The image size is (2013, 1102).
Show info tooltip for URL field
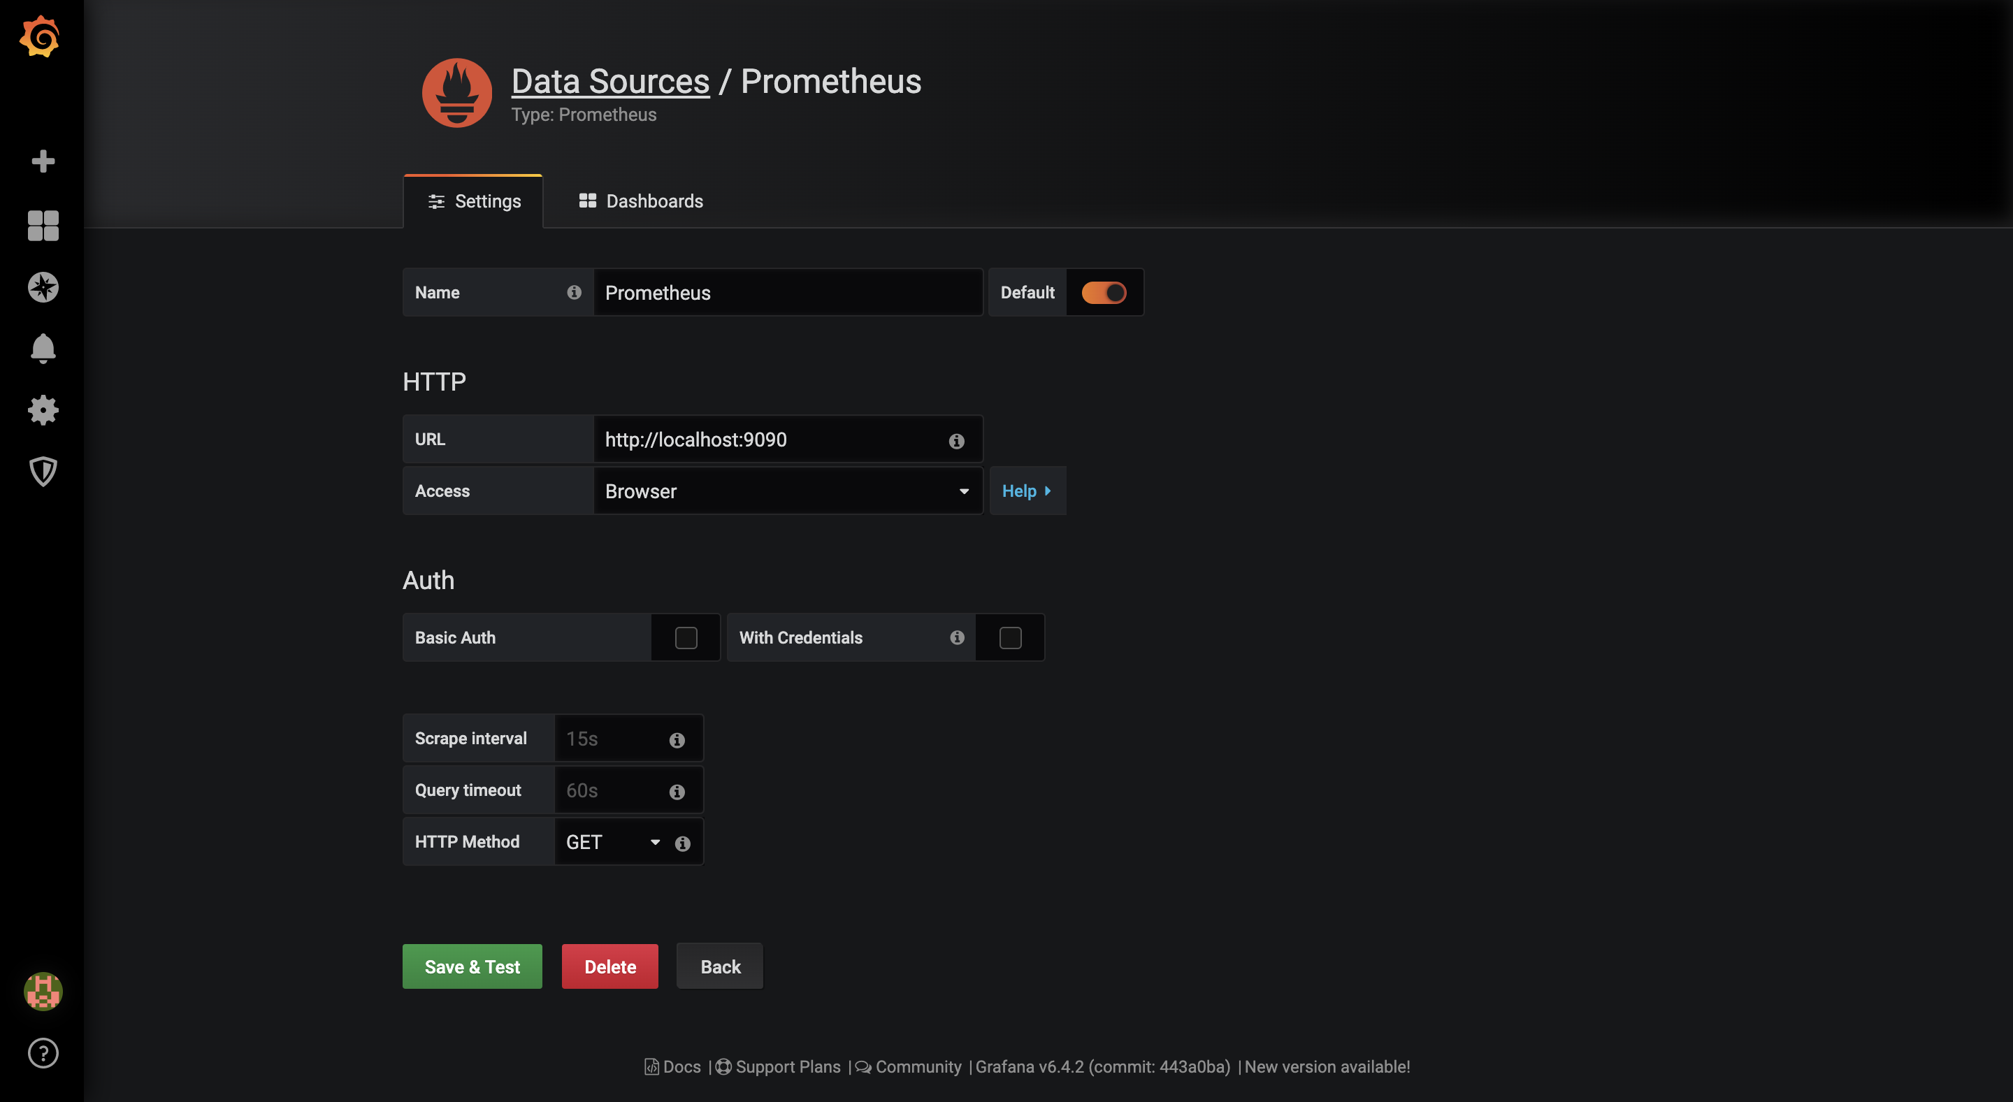956,441
